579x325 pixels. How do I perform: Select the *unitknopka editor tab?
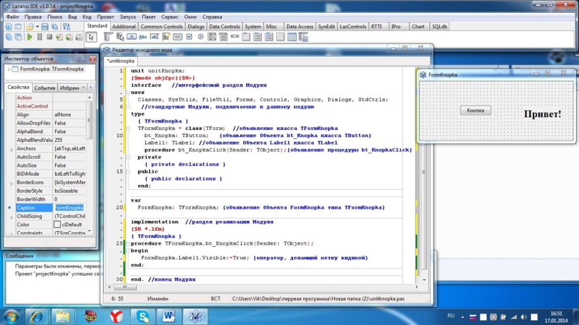[121, 61]
